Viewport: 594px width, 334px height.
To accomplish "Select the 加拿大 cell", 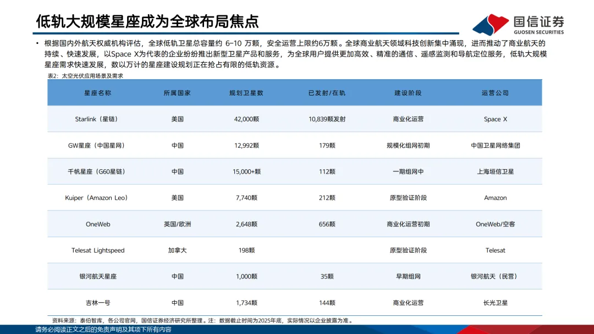I will (177, 250).
